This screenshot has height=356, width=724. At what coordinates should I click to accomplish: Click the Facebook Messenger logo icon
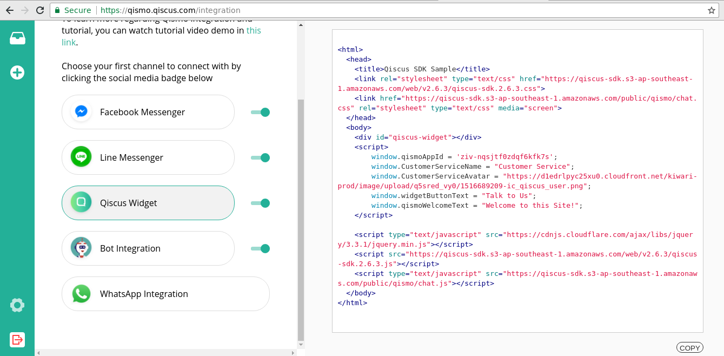click(x=81, y=112)
